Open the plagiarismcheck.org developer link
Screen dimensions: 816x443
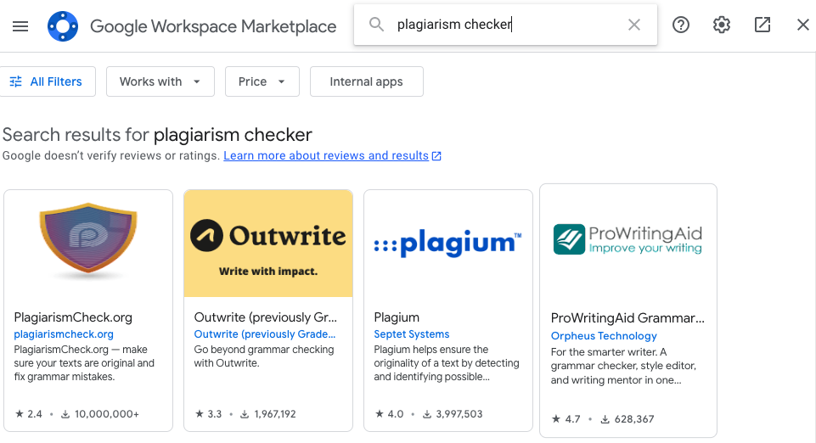(64, 334)
